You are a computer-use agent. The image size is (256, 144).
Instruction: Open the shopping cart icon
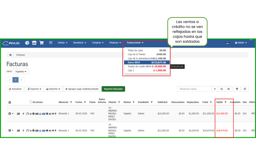click(x=41, y=43)
